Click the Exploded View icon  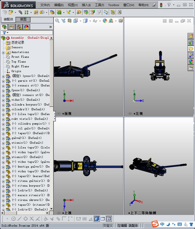click(93, 12)
